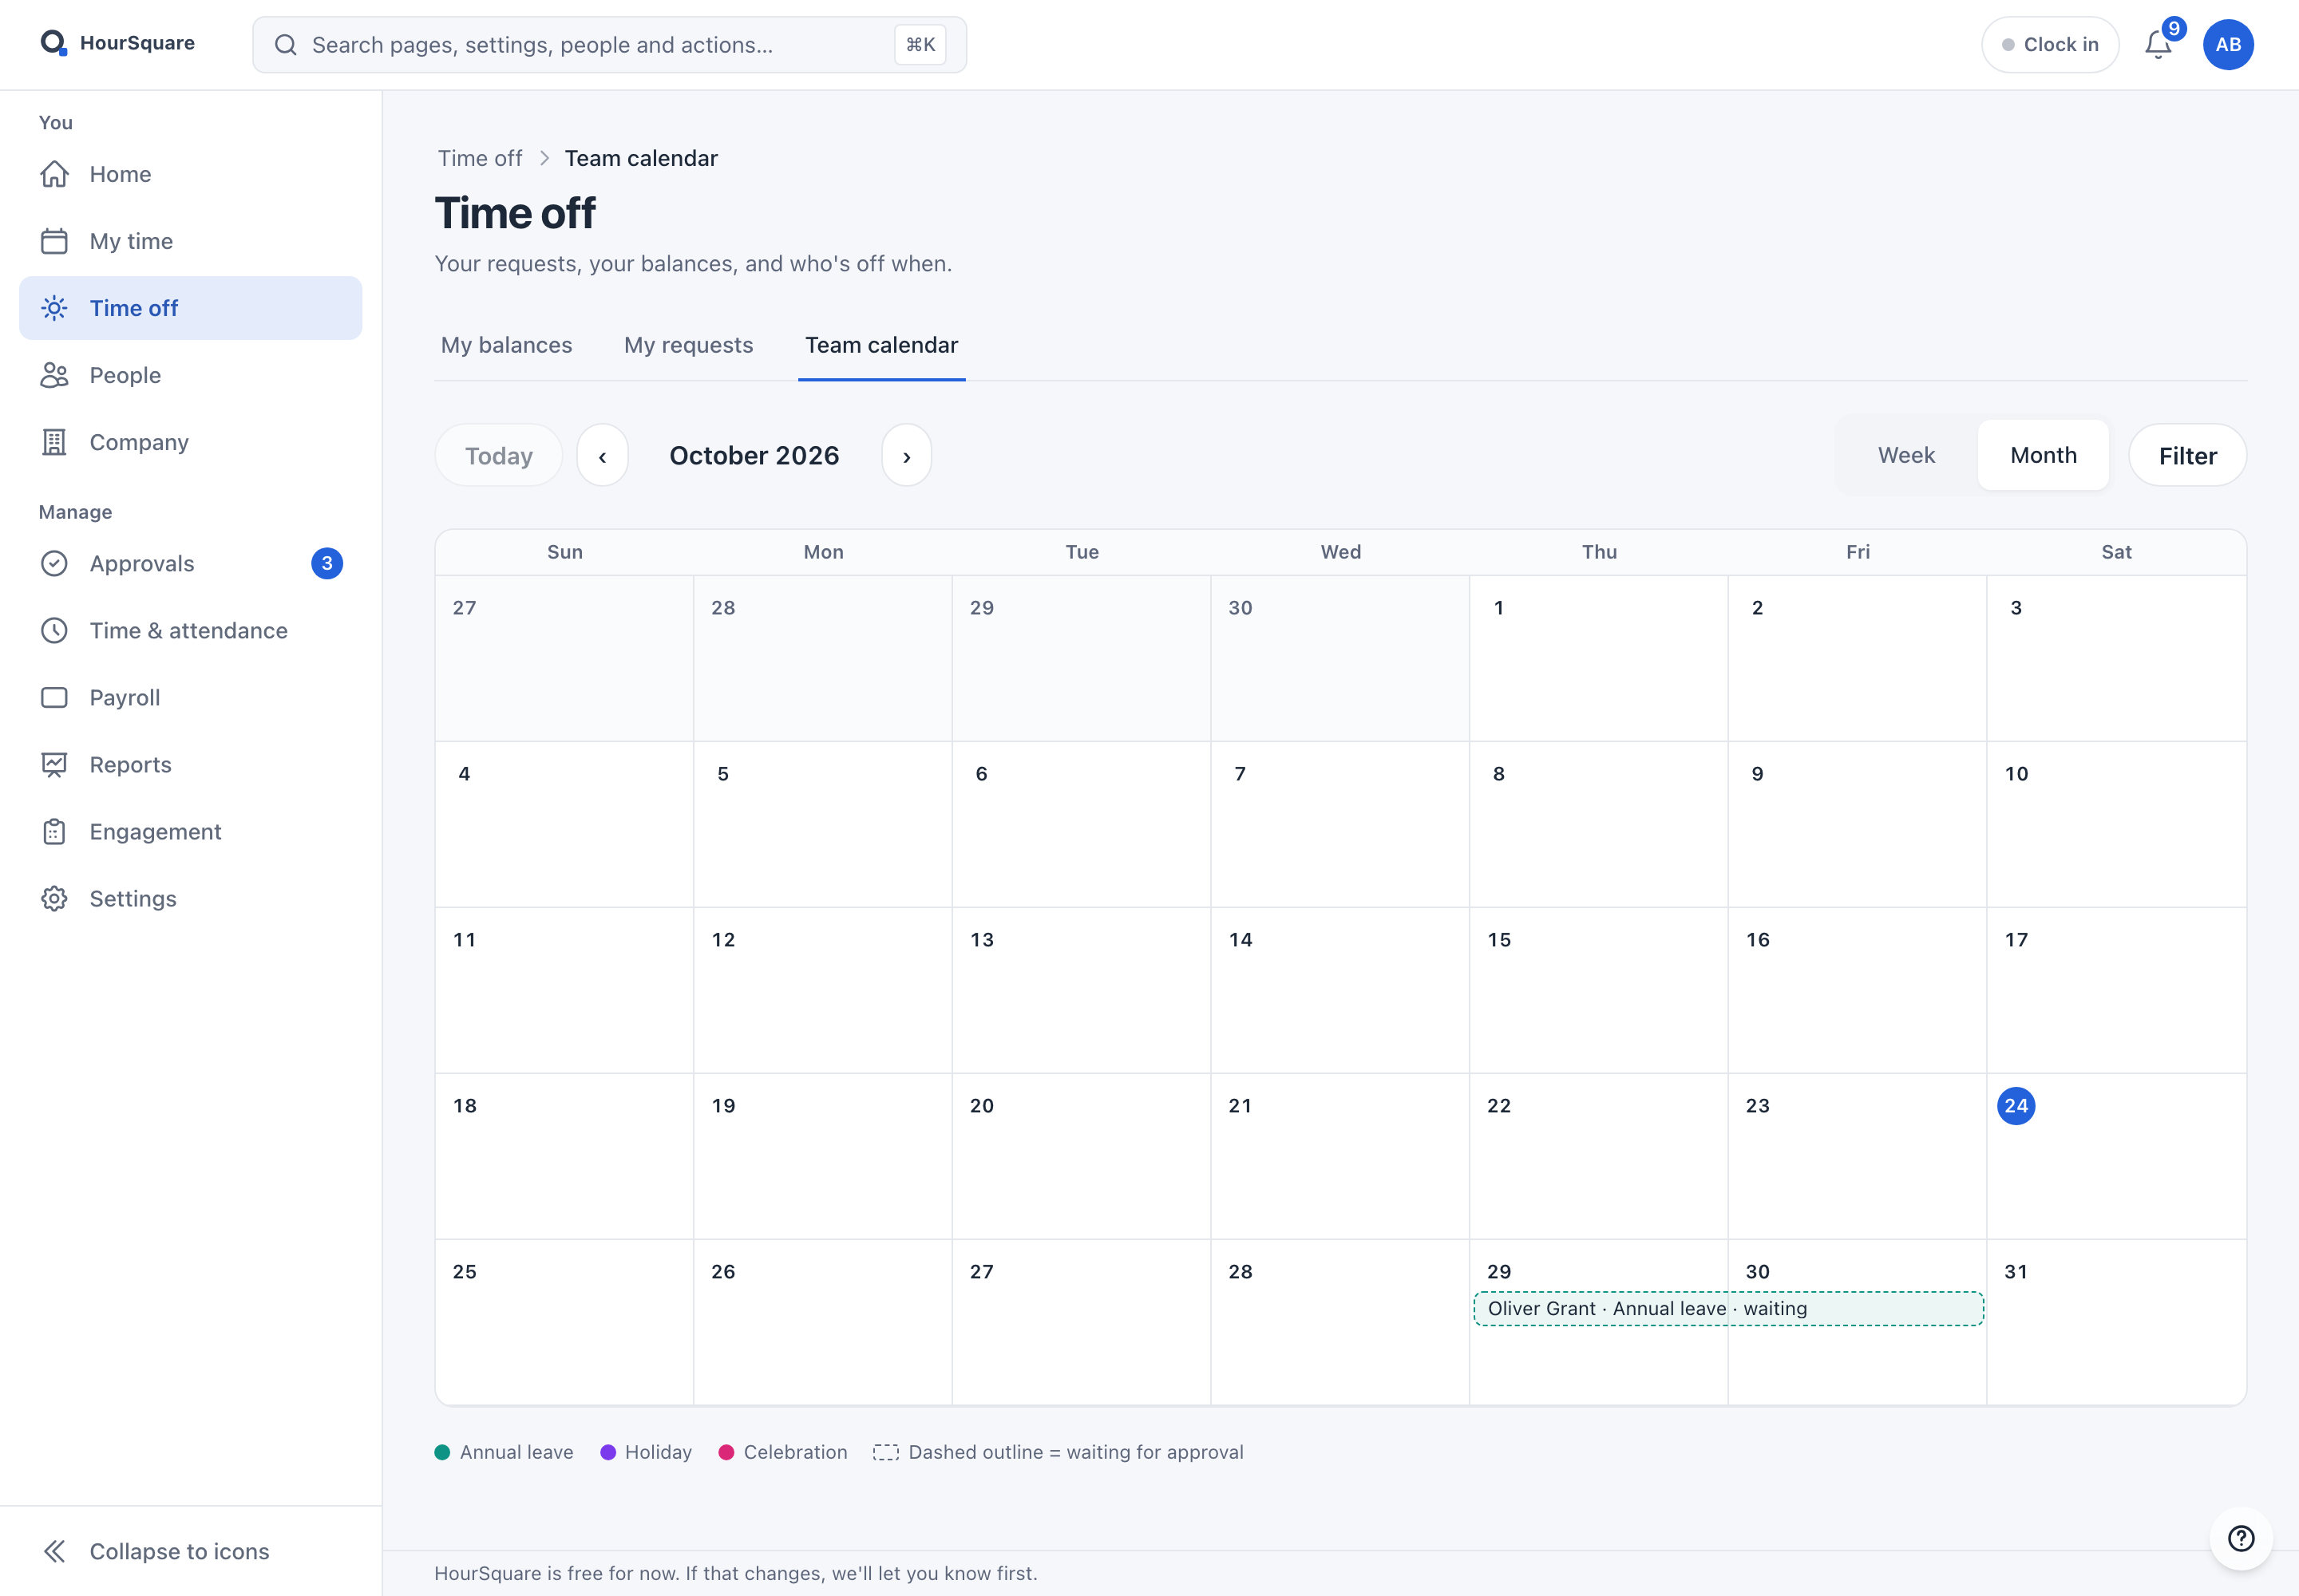Click the Home house icon in sidebar
The height and width of the screenshot is (1596, 2299).
54,174
